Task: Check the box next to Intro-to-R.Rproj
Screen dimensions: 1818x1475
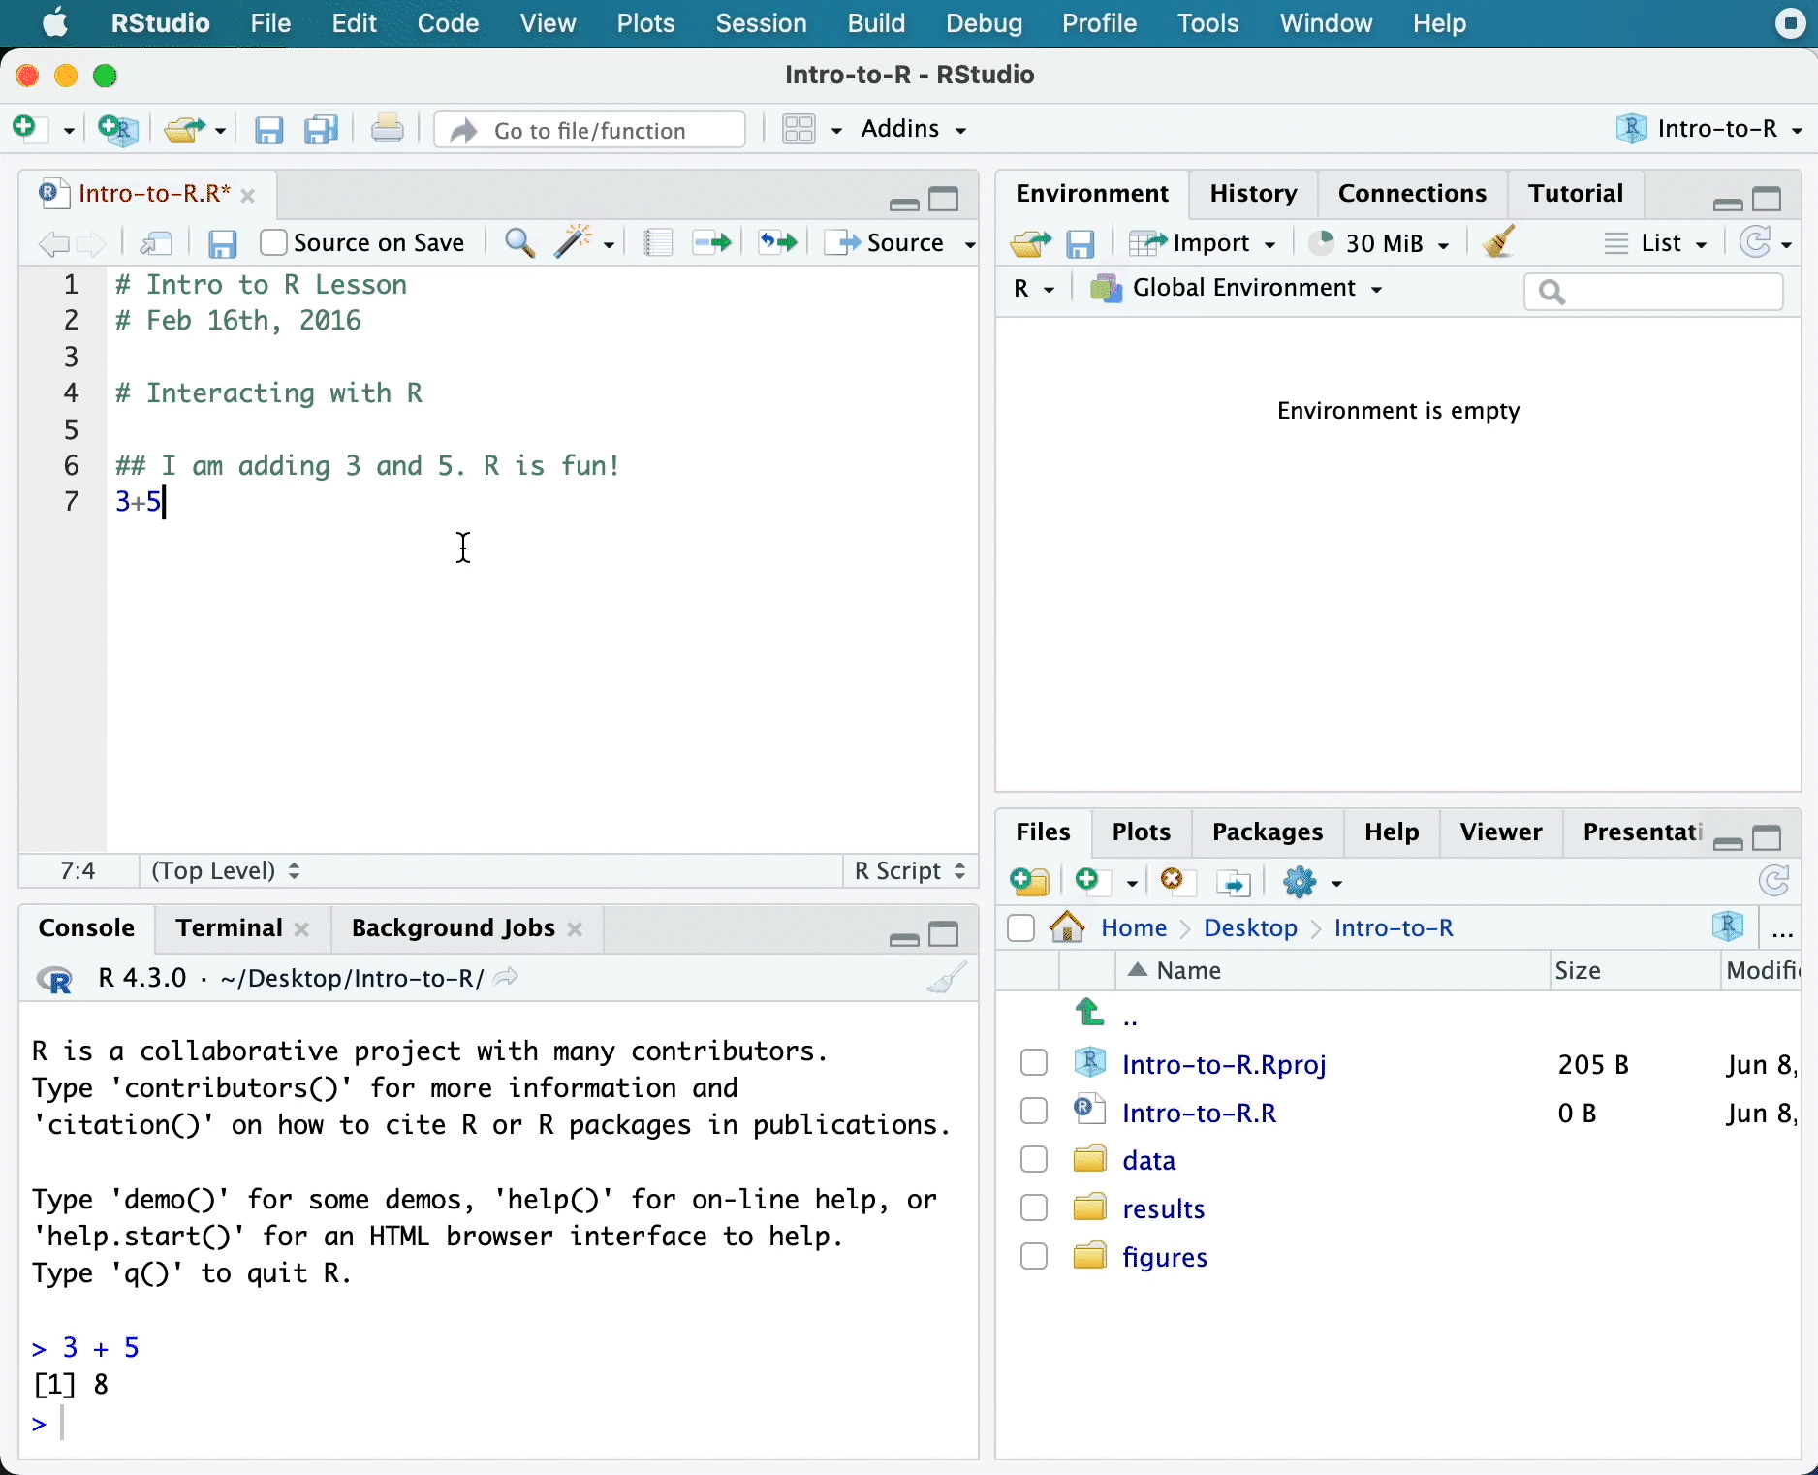Action: pyautogui.click(x=1034, y=1063)
